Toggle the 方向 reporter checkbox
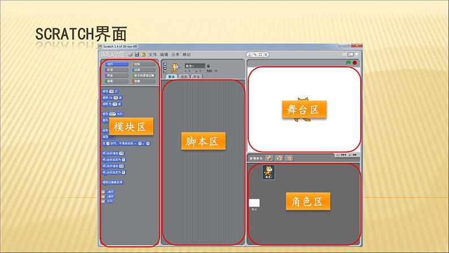449x253 pixels. click(x=103, y=201)
